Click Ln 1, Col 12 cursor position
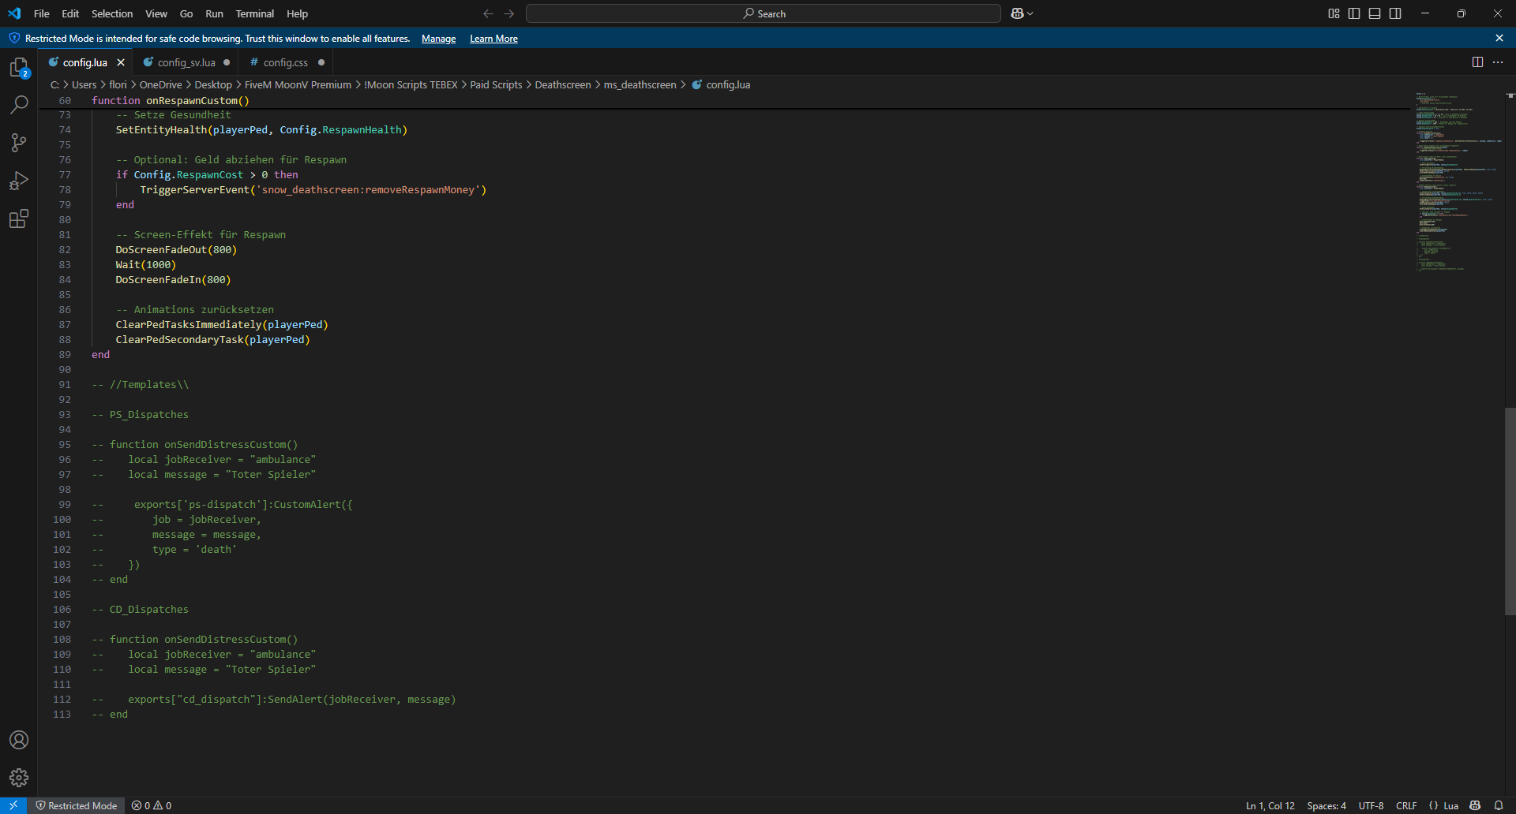 (x=1270, y=805)
